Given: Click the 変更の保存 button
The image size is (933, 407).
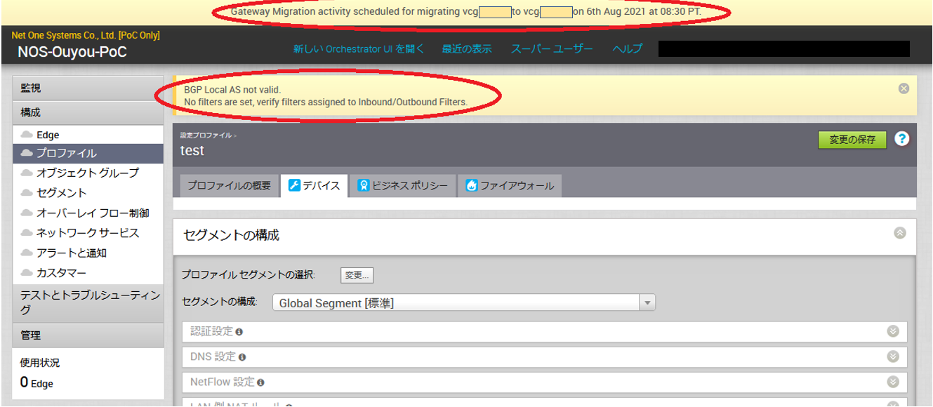Looking at the screenshot, I should [x=852, y=140].
